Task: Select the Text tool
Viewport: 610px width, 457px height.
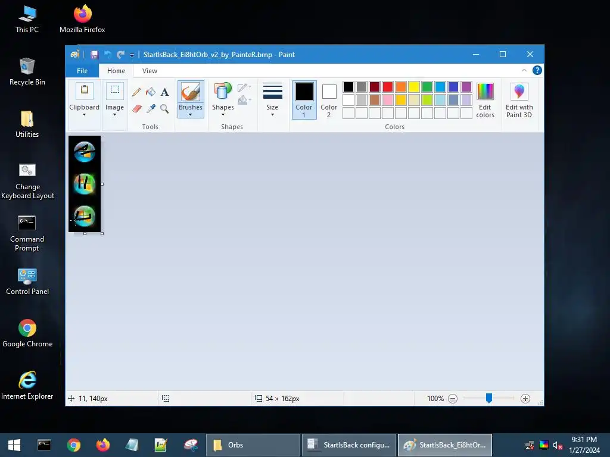Action: click(x=164, y=92)
